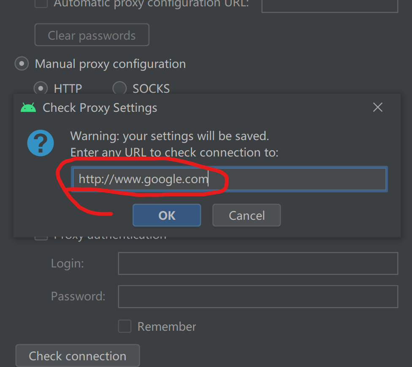Image resolution: width=412 pixels, height=367 pixels.
Task: Click the blue question mark icon
Action: coord(41,143)
